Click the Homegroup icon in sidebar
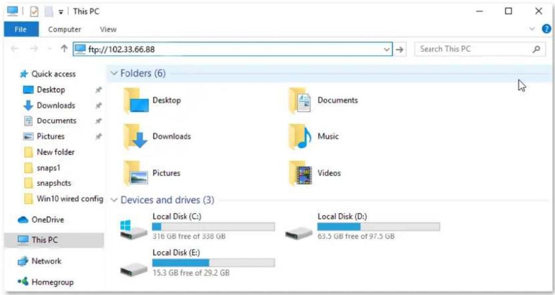 23,282
